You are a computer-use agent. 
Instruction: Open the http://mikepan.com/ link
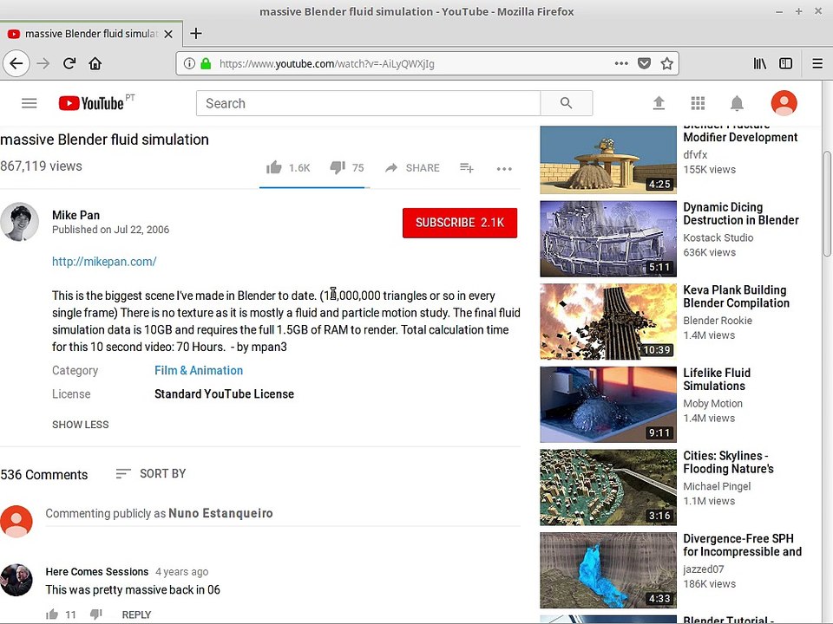(x=104, y=261)
